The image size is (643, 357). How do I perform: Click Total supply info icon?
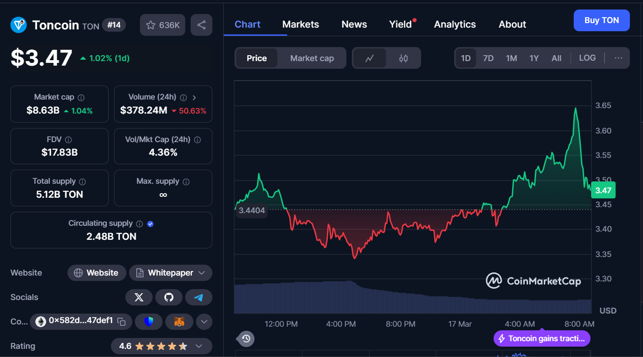click(x=82, y=181)
